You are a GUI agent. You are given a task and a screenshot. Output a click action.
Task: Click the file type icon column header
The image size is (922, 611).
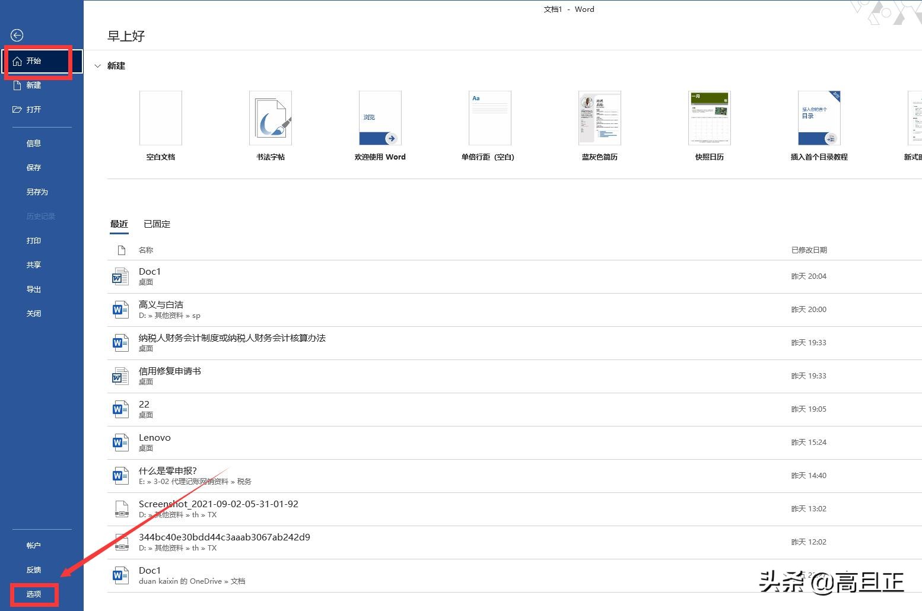pos(122,250)
